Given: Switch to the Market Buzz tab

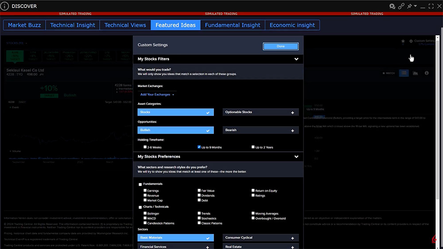Looking at the screenshot, I should [x=24, y=25].
